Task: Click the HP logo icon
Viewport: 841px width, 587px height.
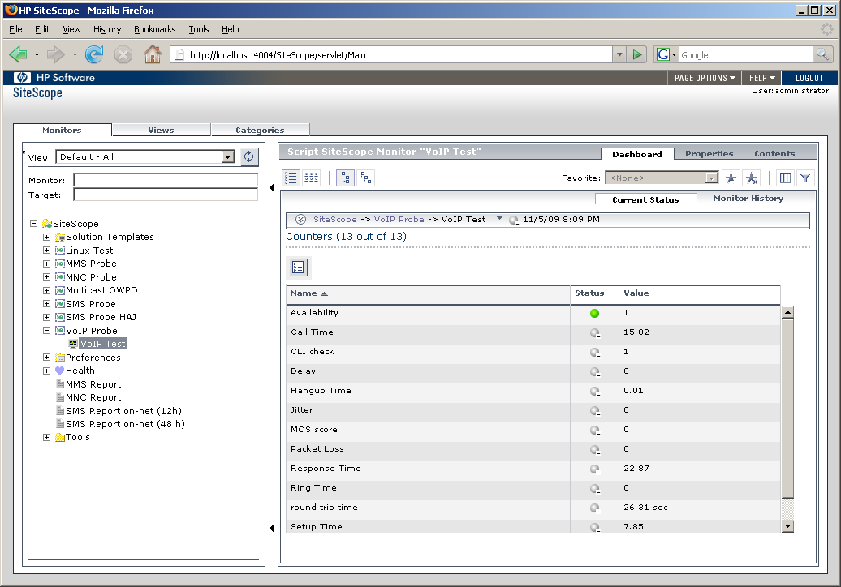Action: pyautogui.click(x=22, y=78)
